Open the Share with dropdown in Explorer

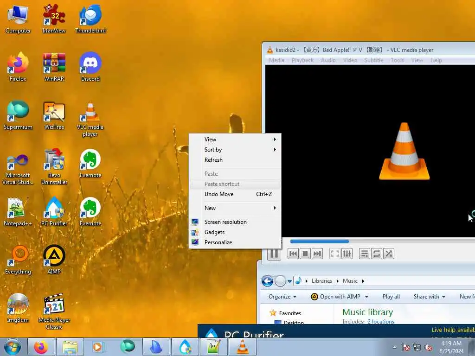(x=429, y=297)
